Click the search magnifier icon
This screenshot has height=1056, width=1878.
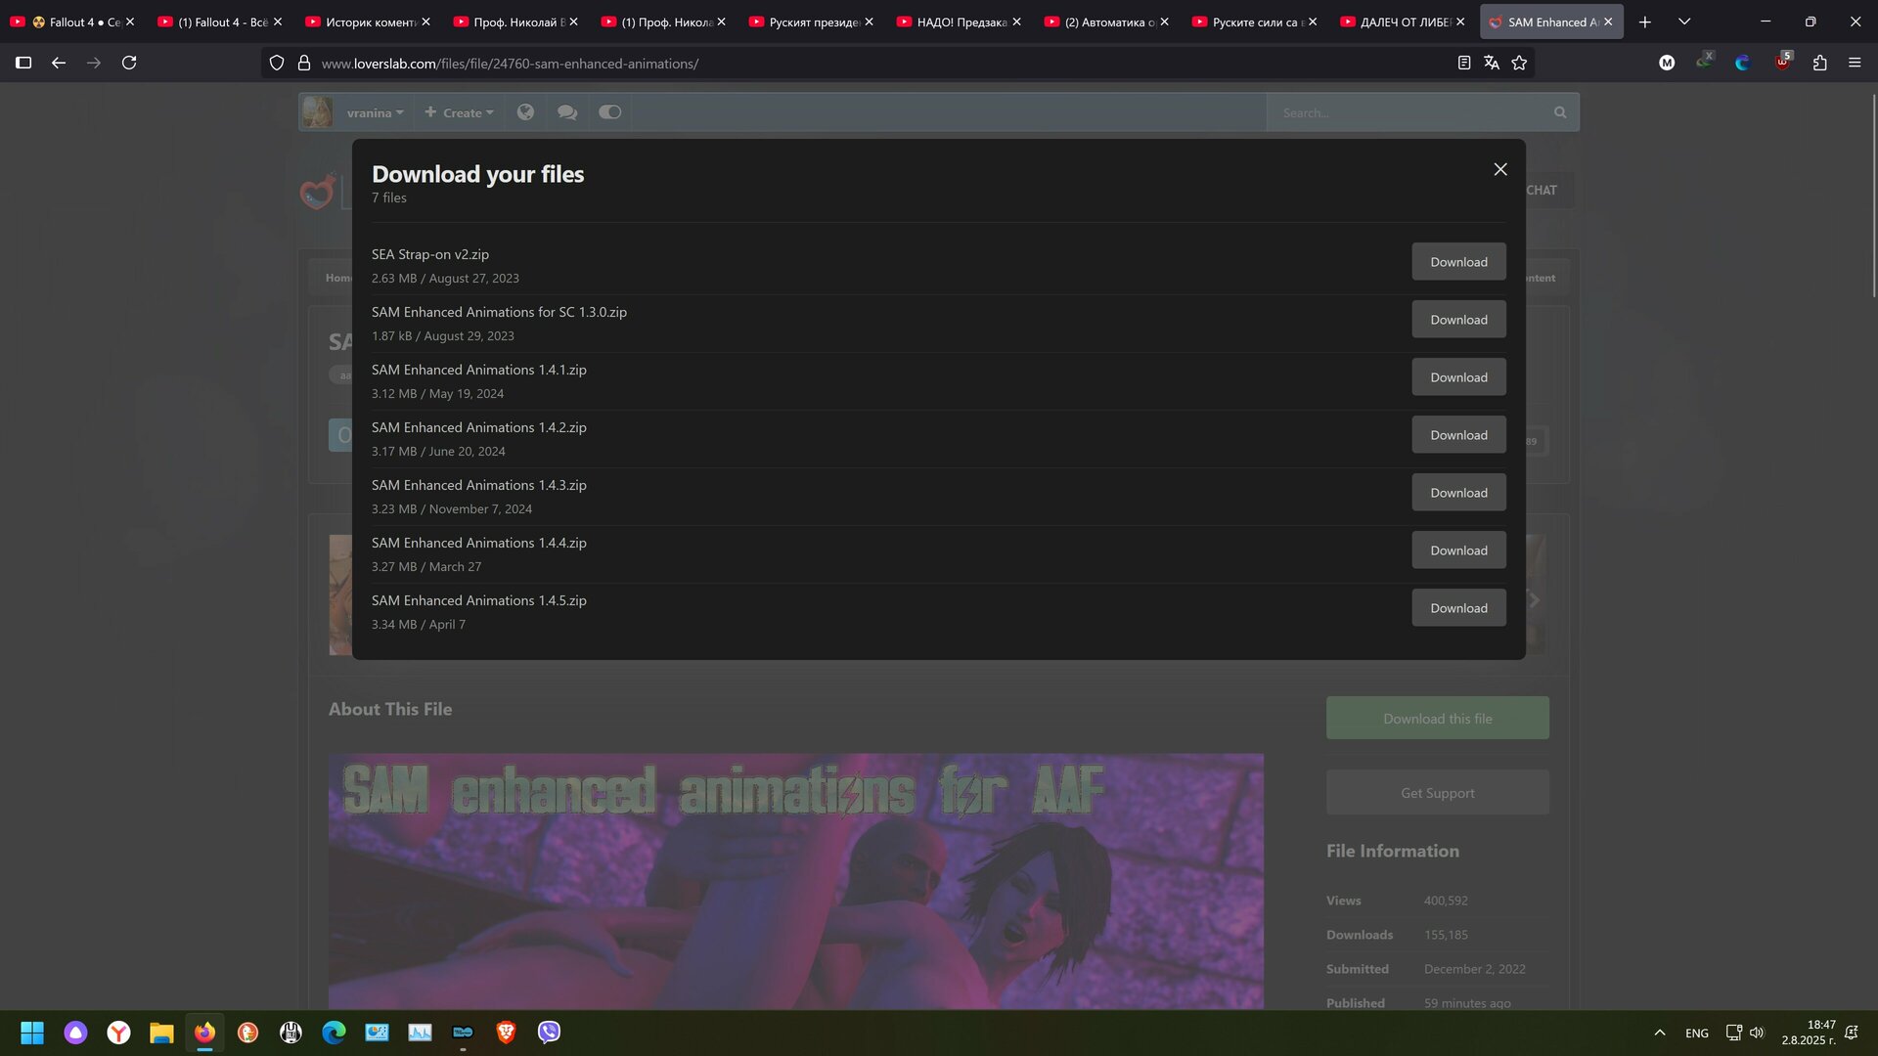(1560, 112)
